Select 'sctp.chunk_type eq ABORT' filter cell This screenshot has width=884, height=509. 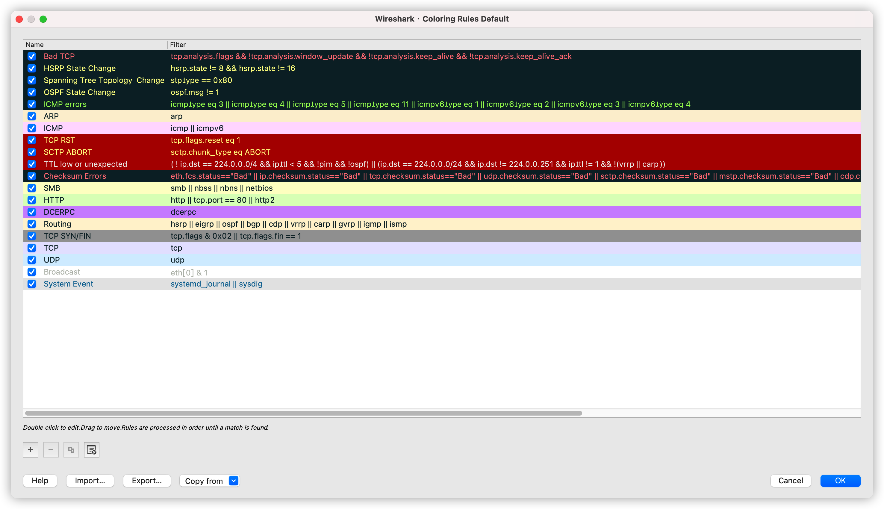221,152
